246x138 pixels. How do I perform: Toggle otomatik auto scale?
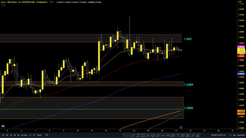tap(241, 135)
